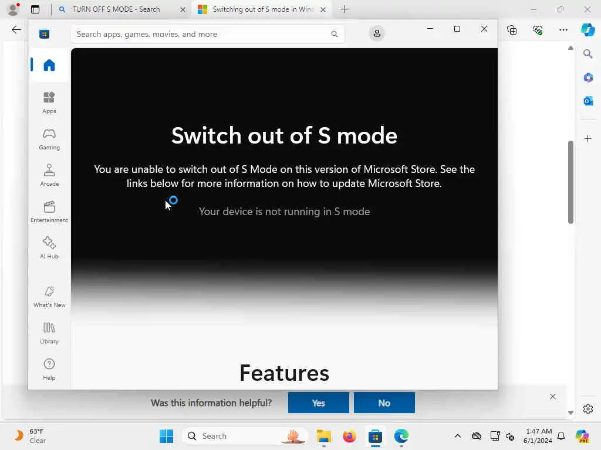Click scroll up arrow on page scrollbar
This screenshot has width=601, height=450.
click(x=570, y=48)
